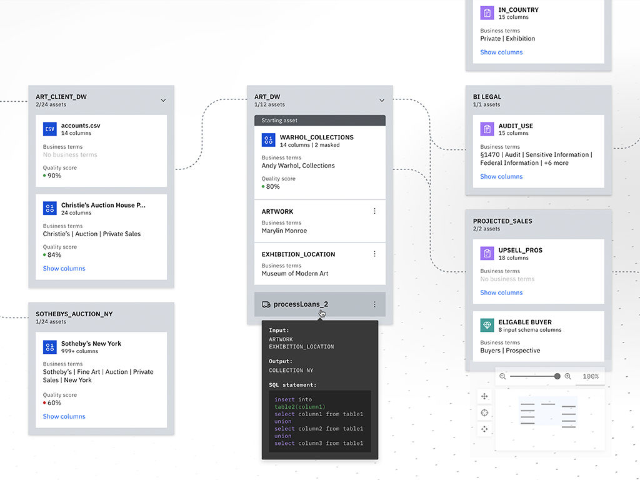
Task: Collapse the ART_CLIENT_DW panel chevron
Action: pos(163,100)
